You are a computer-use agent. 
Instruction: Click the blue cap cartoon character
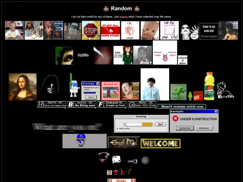[x=81, y=141]
